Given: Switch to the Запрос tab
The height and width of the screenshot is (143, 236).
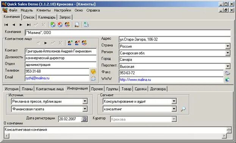Looking at the screenshot, I should (65, 17).
